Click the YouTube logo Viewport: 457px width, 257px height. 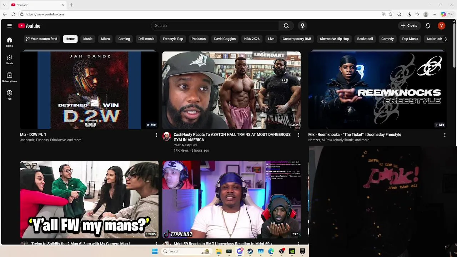point(29,26)
